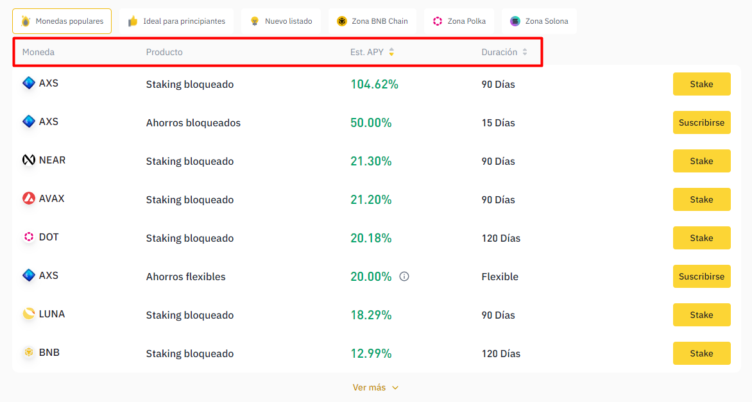Click the Polkadot ring icon in tabs

pos(438,21)
